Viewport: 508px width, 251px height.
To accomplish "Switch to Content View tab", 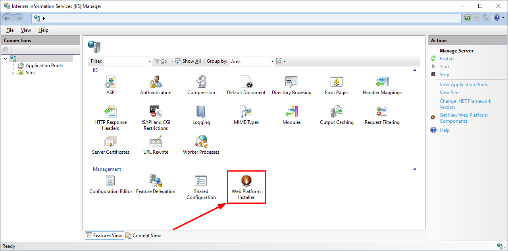I will point(143,236).
